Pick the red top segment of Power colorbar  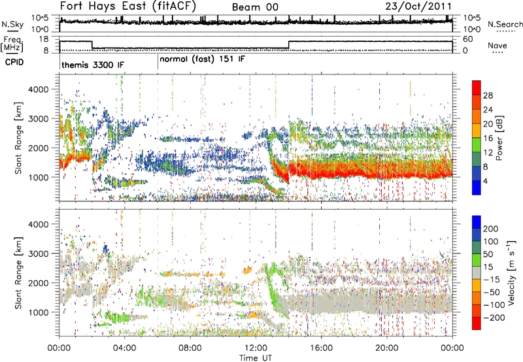tap(477, 88)
